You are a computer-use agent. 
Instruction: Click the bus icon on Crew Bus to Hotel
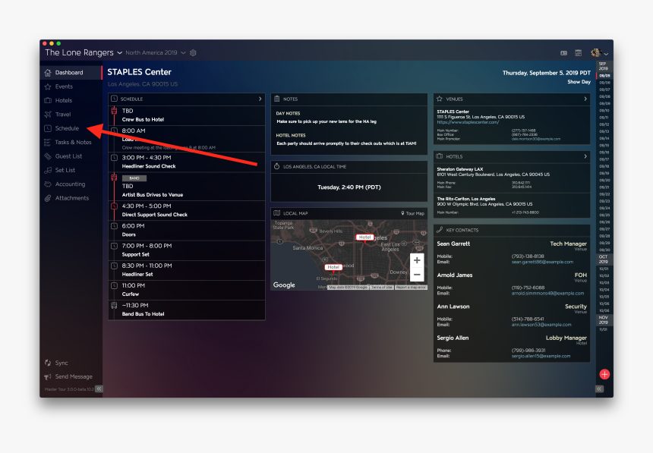tap(114, 112)
